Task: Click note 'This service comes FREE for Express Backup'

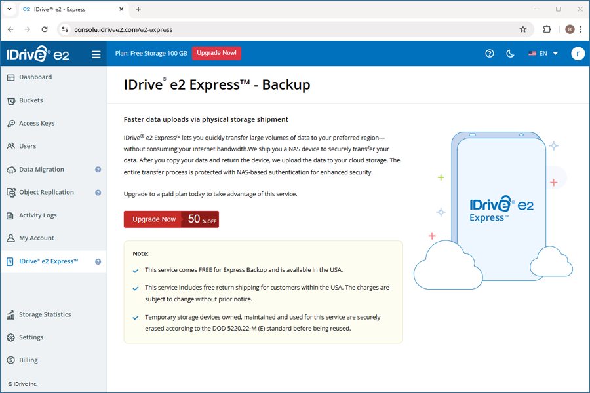Action: (244, 270)
